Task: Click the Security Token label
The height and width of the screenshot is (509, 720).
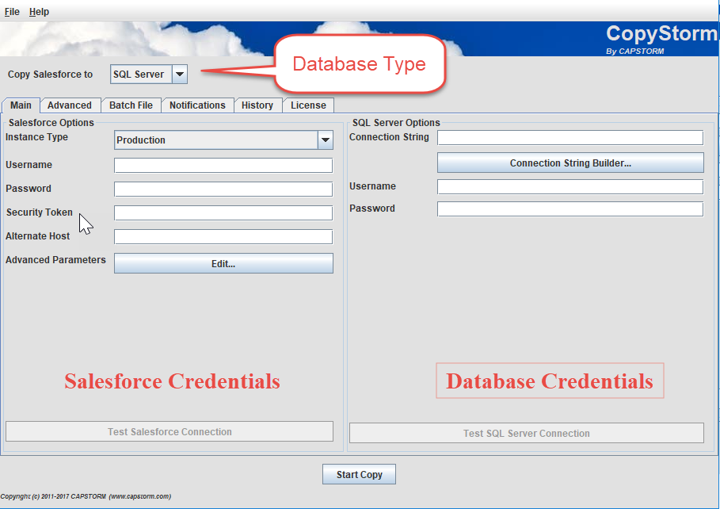Action: tap(40, 212)
